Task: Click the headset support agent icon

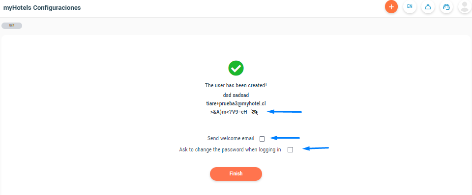Action: point(446,6)
